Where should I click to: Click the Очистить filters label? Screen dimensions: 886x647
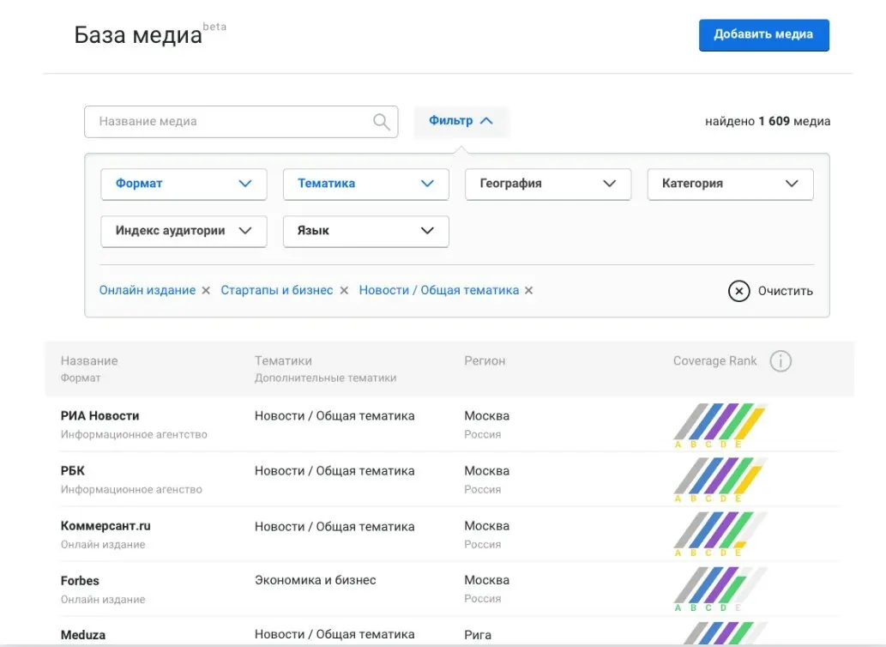786,291
